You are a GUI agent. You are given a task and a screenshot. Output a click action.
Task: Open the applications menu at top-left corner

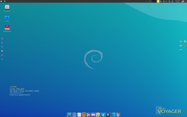[x=1, y=1]
